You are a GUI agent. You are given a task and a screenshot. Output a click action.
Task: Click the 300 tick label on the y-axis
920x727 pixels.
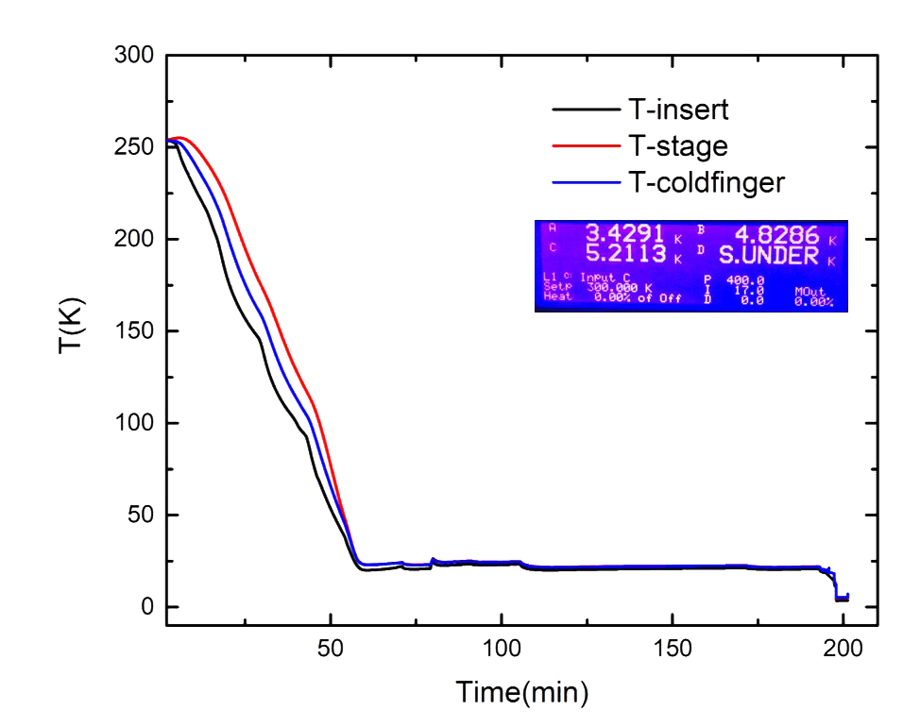click(134, 55)
